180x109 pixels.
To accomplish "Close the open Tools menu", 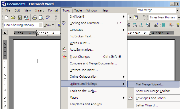I will click(x=66, y=10).
